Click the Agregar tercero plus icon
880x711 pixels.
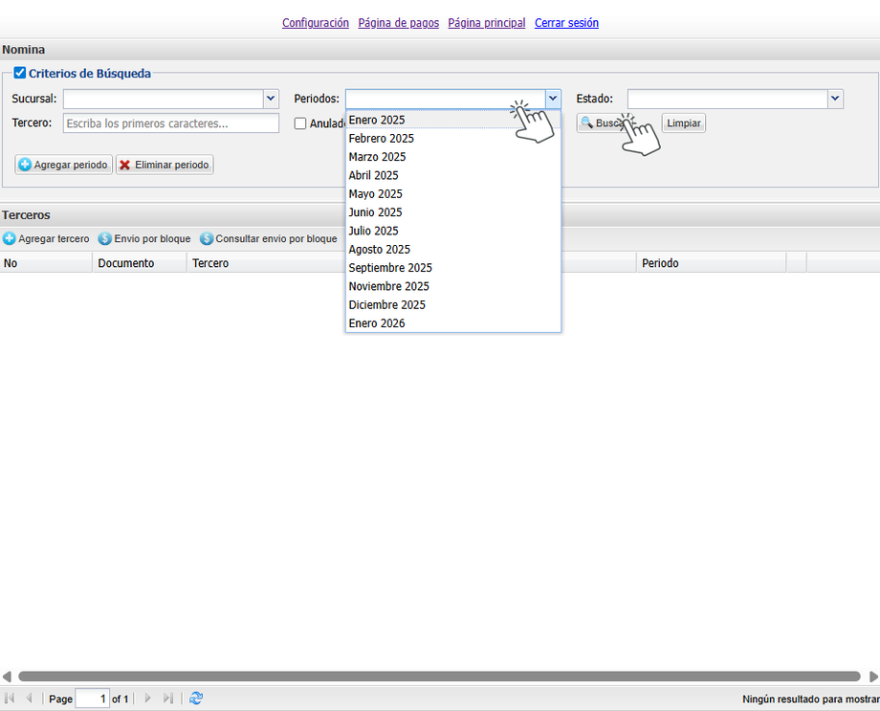(9, 238)
